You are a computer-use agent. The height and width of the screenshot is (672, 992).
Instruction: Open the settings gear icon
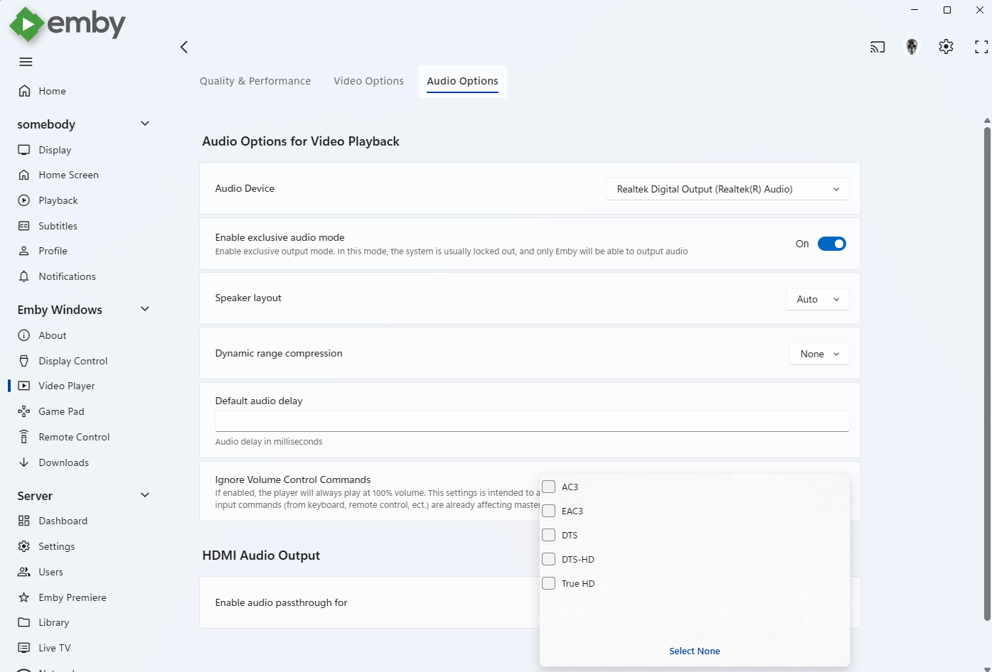[946, 47]
